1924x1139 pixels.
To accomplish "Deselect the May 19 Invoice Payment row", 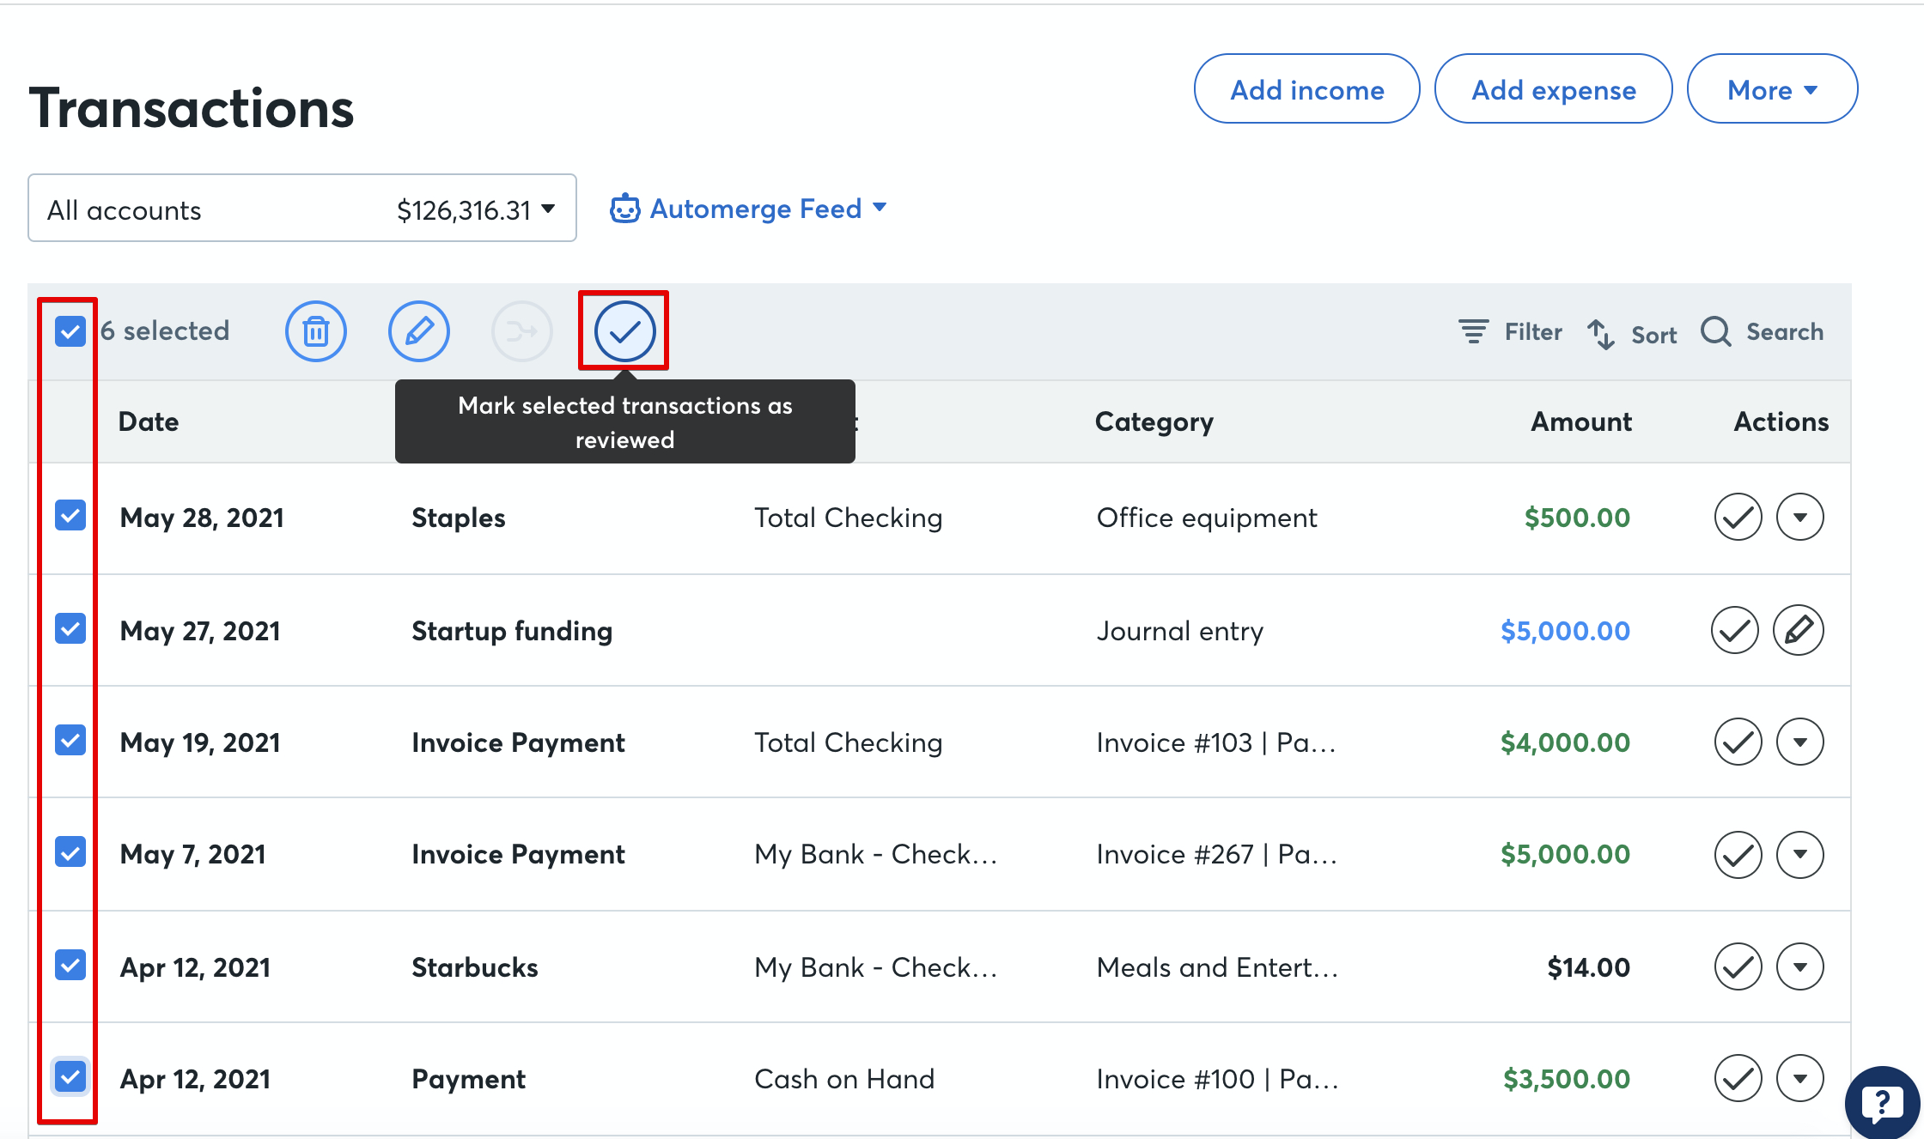I will pos(70,741).
